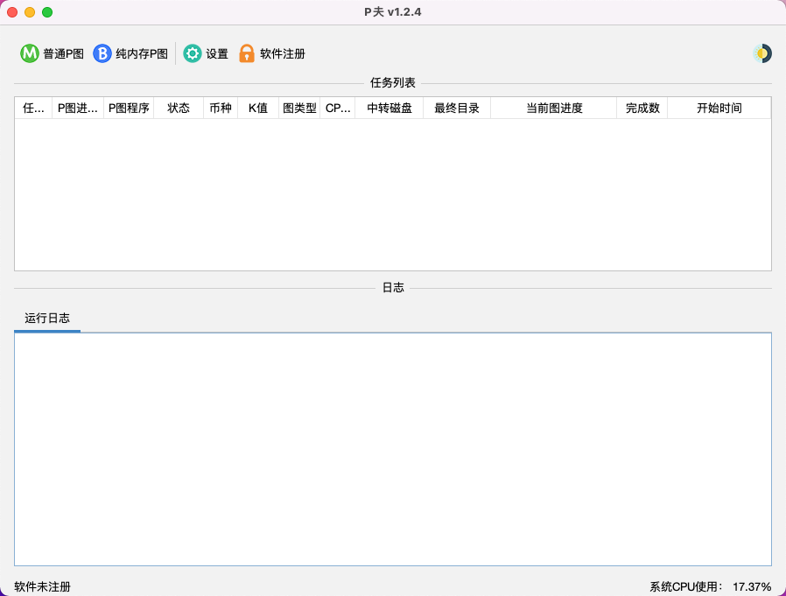Screen dimensions: 786x596
Task: Click the P图程序 column header
Action: pos(129,109)
